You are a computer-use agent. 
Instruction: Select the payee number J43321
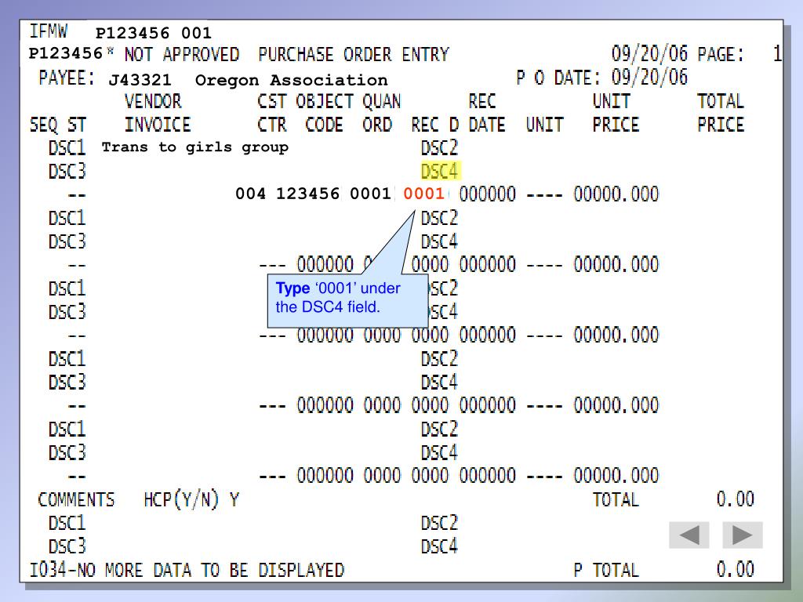coord(140,80)
